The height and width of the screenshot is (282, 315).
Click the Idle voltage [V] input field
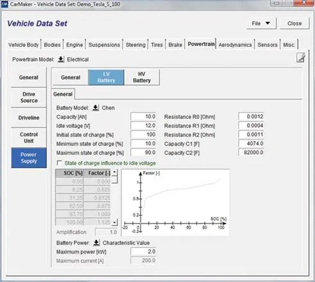coord(143,125)
